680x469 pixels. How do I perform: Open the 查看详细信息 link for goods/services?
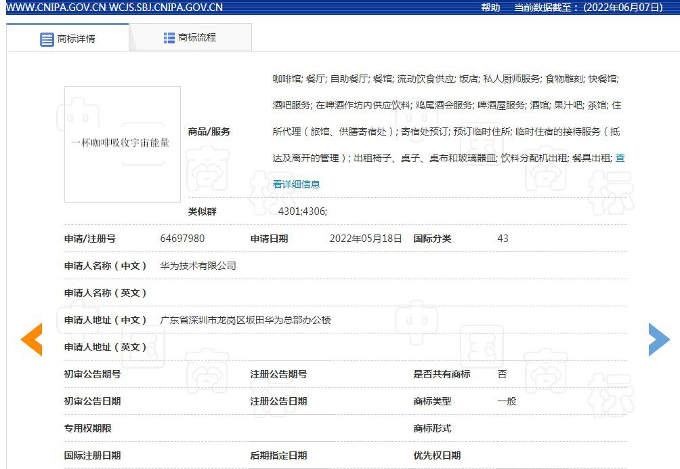point(296,184)
